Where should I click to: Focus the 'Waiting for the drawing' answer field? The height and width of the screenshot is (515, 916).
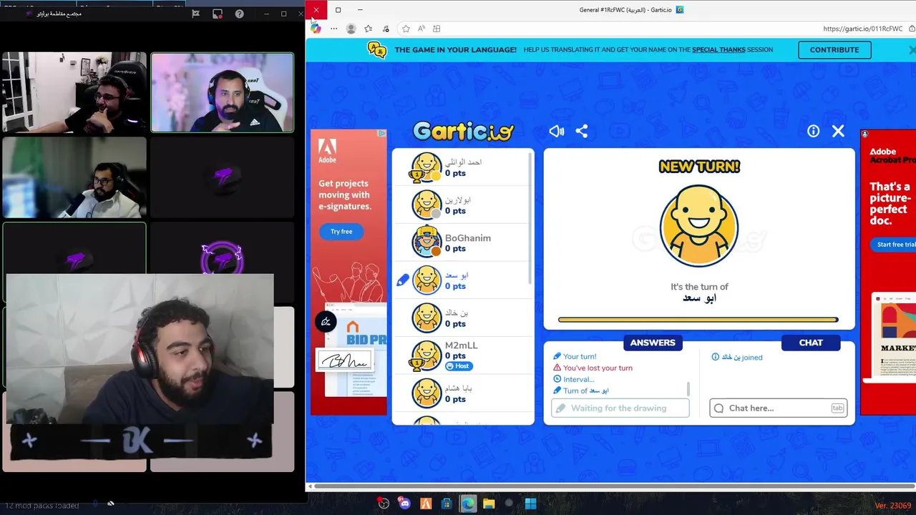620,408
